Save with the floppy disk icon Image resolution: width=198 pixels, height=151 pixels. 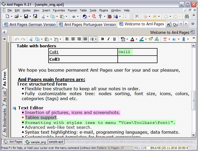(x=26, y=16)
